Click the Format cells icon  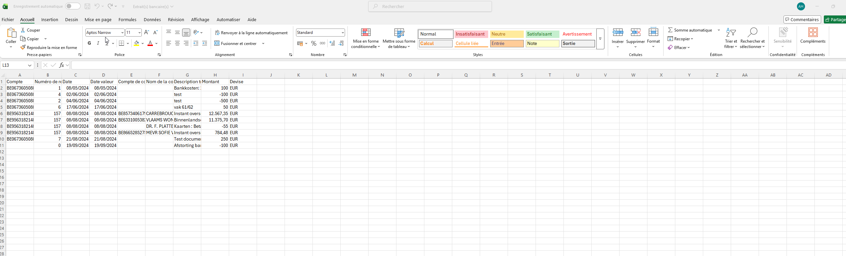tap(653, 32)
